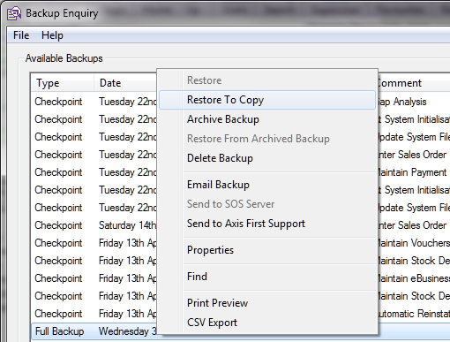Screen dimensions: 450x342
Task: Select the Checkpoint row commented Maintain Vouchers
Action: pos(241,243)
